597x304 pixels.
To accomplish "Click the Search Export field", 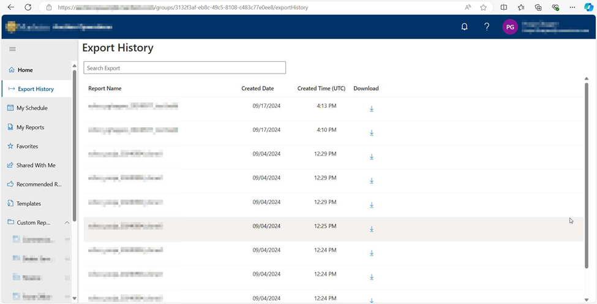I will click(x=185, y=68).
